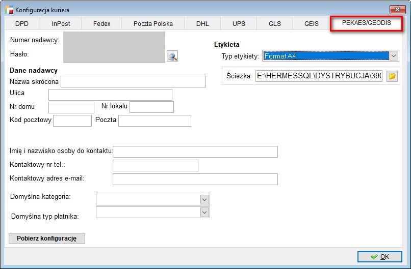Click the Nazwa skrócona input field
Viewport: 411px width, 269px height.
point(133,82)
